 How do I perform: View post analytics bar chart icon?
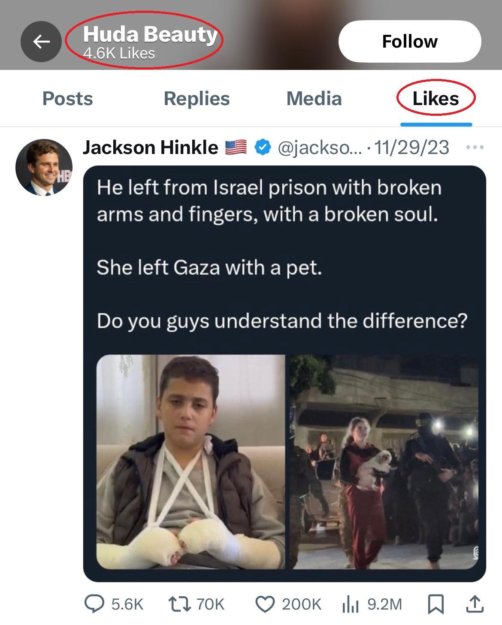pyautogui.click(x=351, y=604)
